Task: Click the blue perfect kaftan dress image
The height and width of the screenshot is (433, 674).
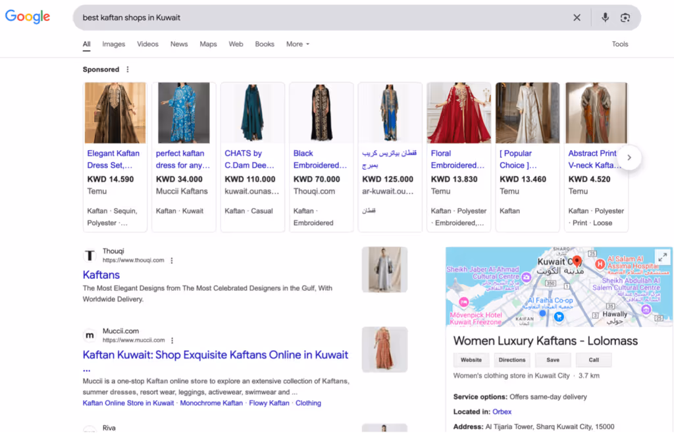Action: pyautogui.click(x=184, y=113)
